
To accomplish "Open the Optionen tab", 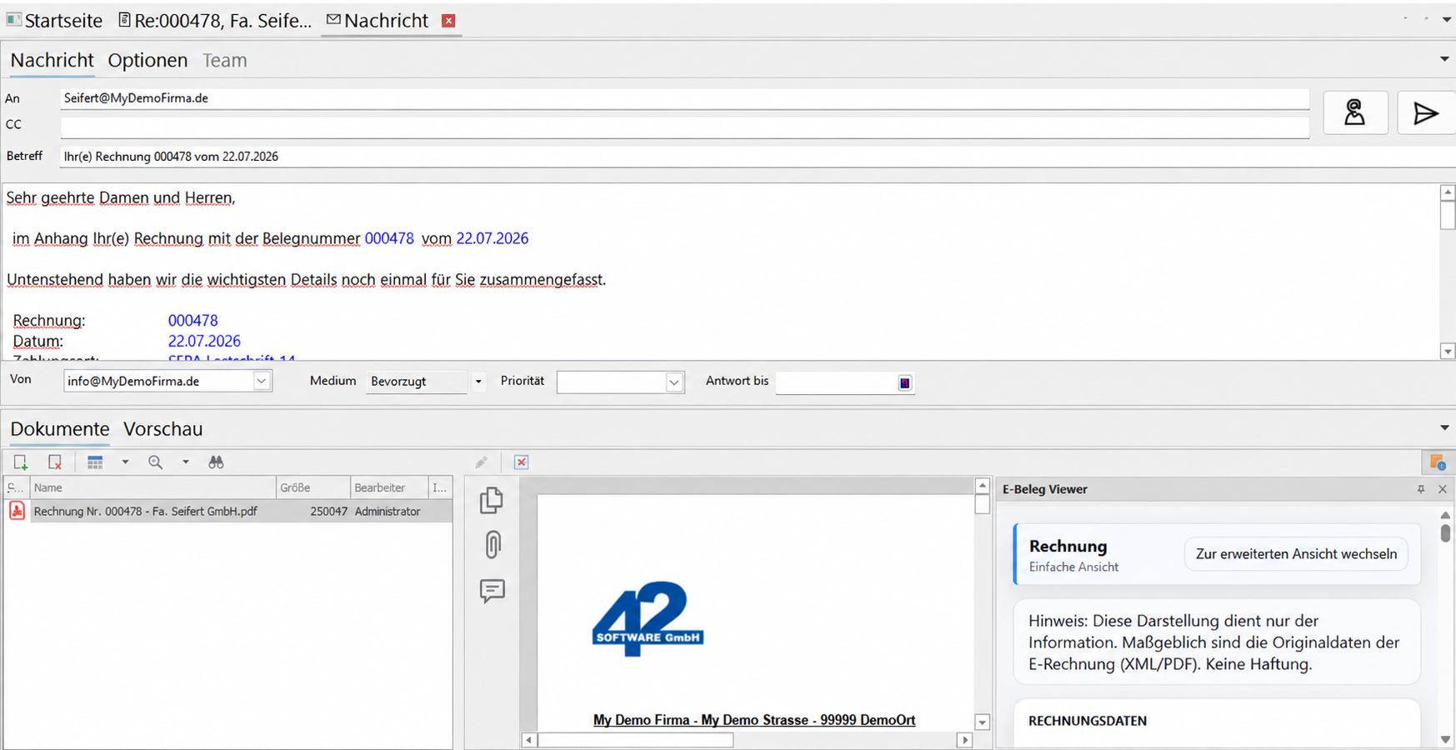I will coord(148,60).
